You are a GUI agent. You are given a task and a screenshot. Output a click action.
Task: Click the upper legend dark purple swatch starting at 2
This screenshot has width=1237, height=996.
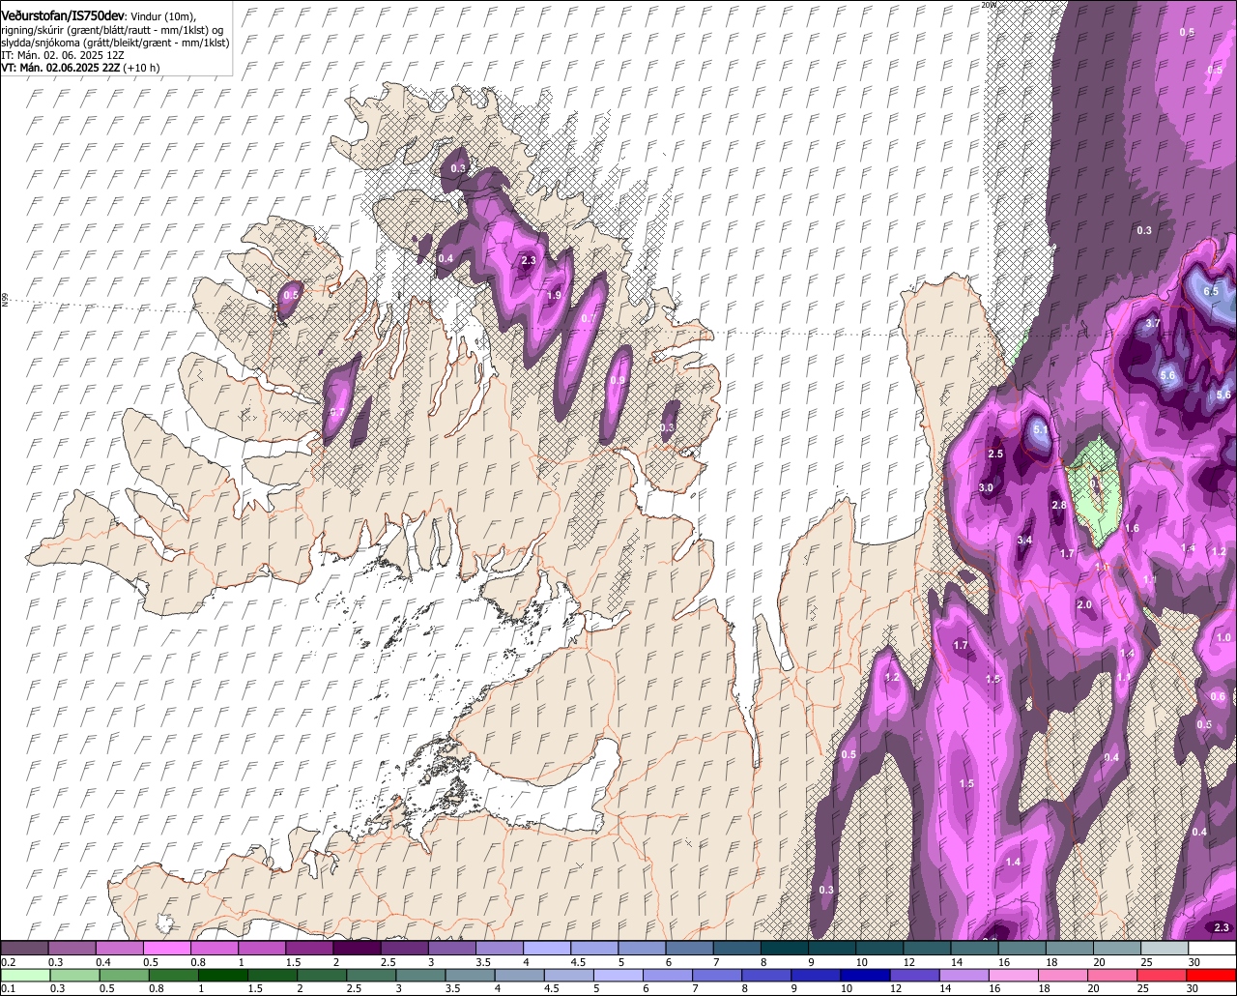[357, 949]
